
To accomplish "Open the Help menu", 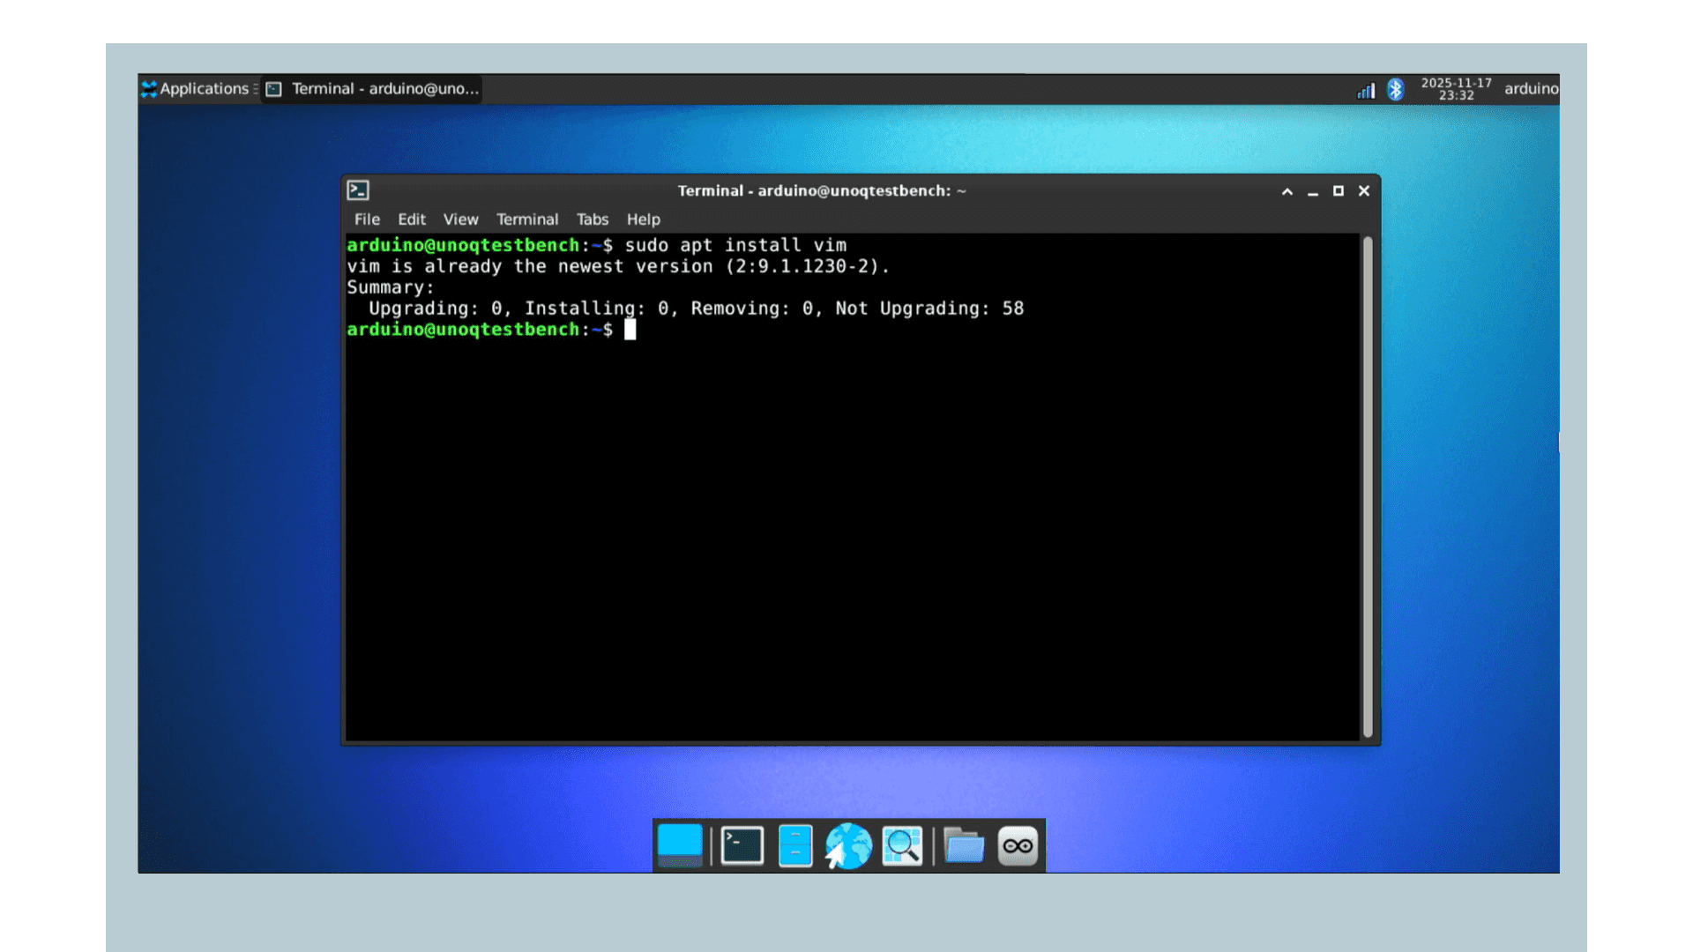I will tap(643, 219).
